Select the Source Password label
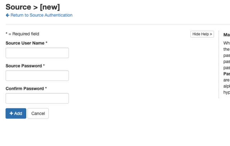Viewport: 230px width, 146px height. (24, 66)
